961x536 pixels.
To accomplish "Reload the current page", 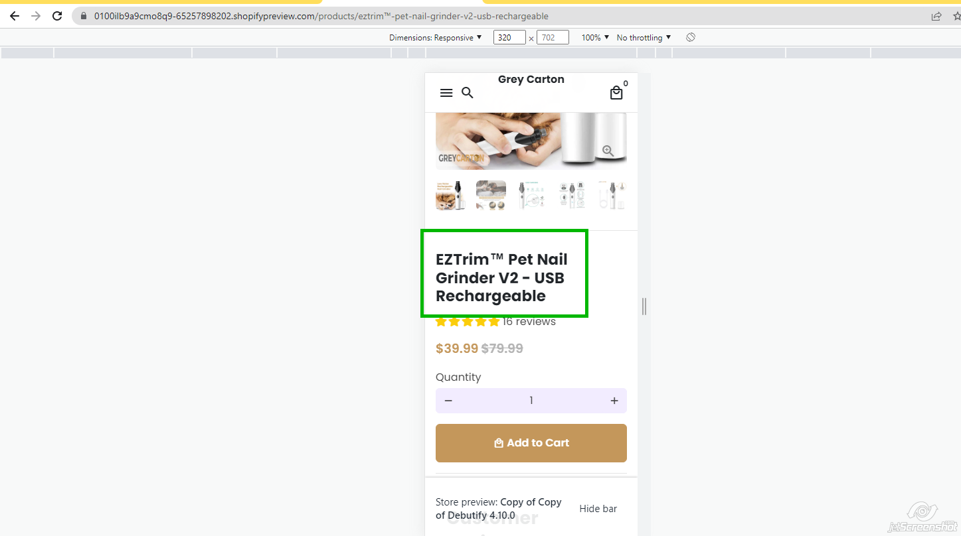I will click(57, 16).
